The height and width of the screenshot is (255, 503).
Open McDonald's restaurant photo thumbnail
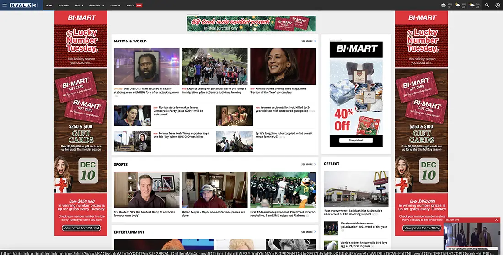[x=356, y=189]
